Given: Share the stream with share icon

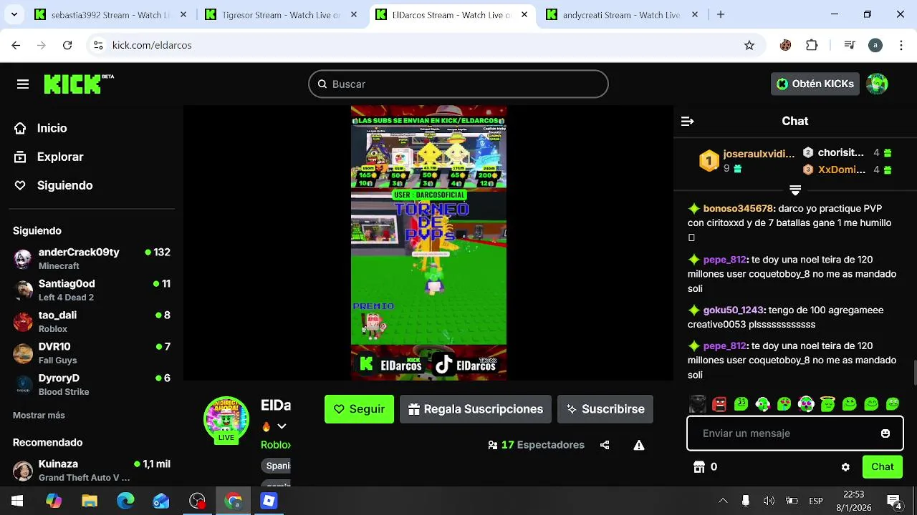Looking at the screenshot, I should 605,445.
